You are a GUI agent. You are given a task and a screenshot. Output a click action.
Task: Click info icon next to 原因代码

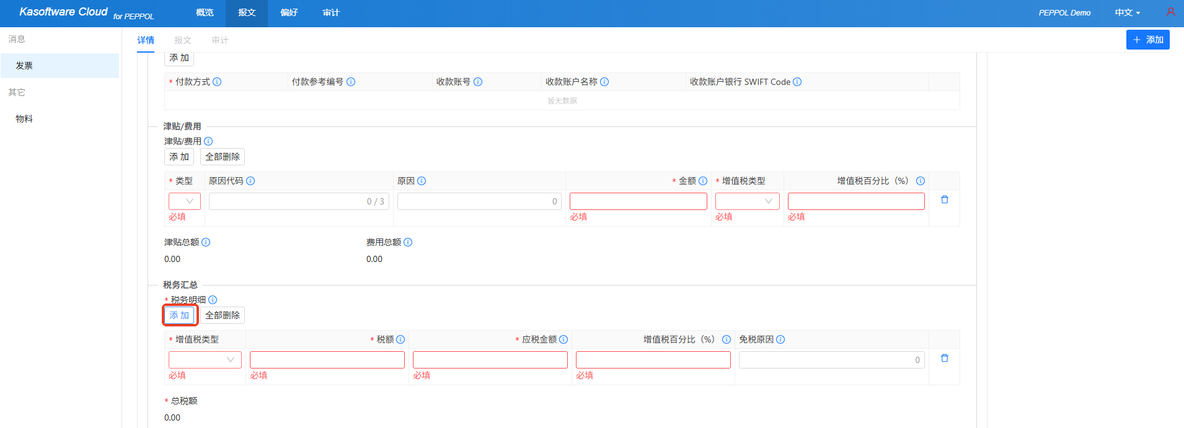[250, 181]
